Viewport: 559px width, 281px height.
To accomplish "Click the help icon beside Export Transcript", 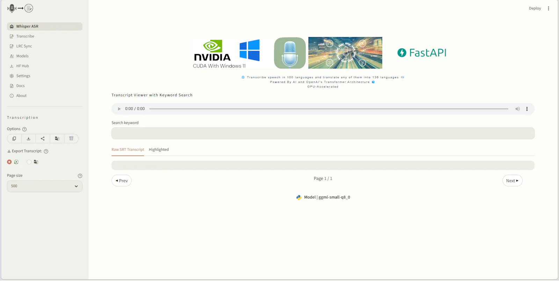I will click(46, 151).
